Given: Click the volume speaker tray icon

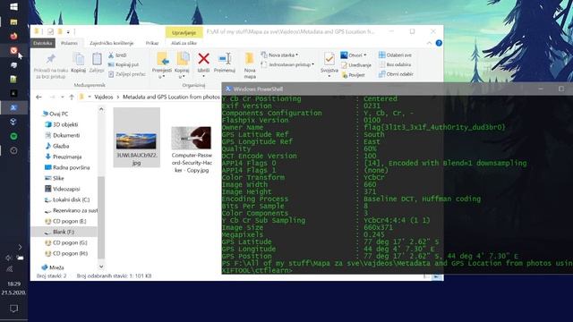Looking at the screenshot, I should pos(8,258).
